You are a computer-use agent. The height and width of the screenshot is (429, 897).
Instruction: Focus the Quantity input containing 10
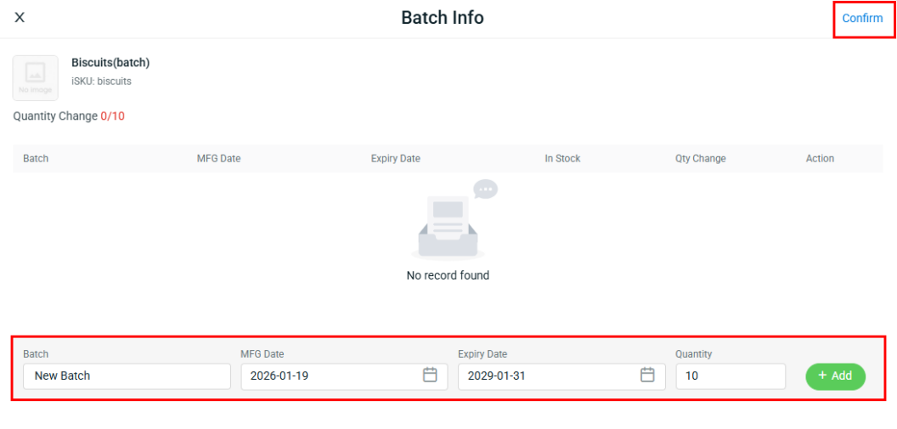(730, 376)
